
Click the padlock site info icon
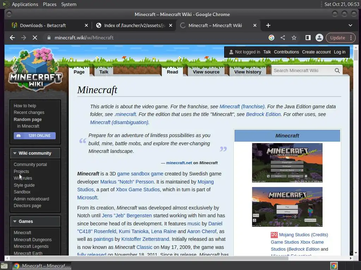click(x=49, y=38)
